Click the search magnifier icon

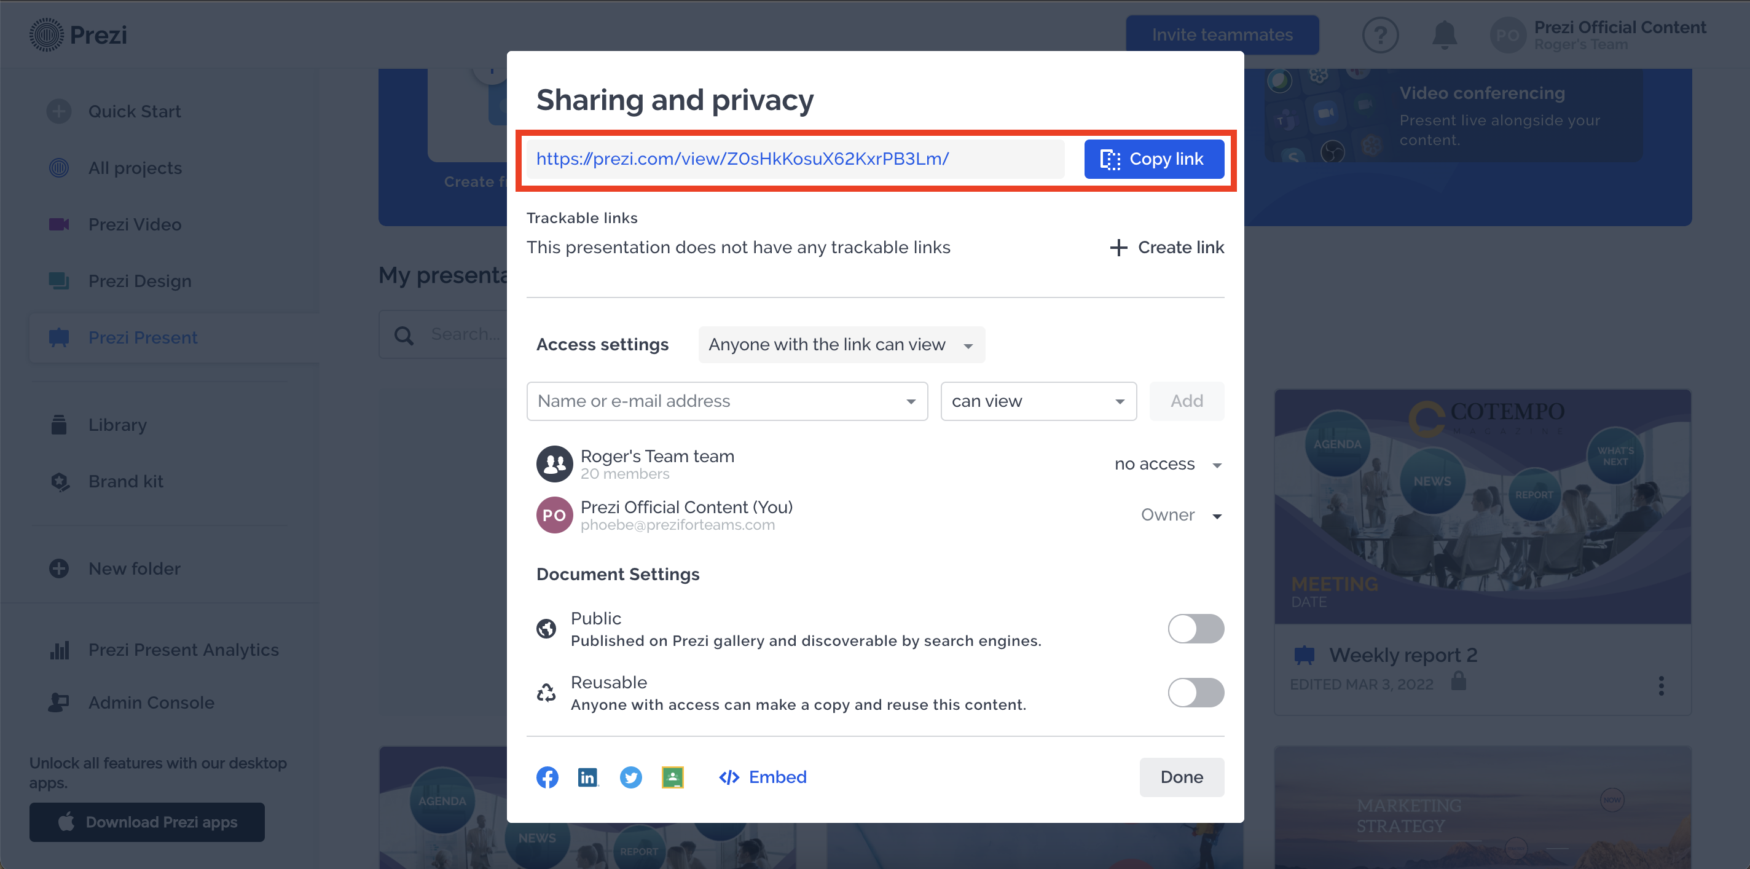[404, 335]
